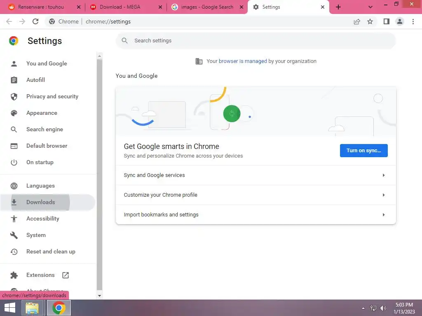
Task: Open Chrome three-dot menu
Action: point(413,21)
